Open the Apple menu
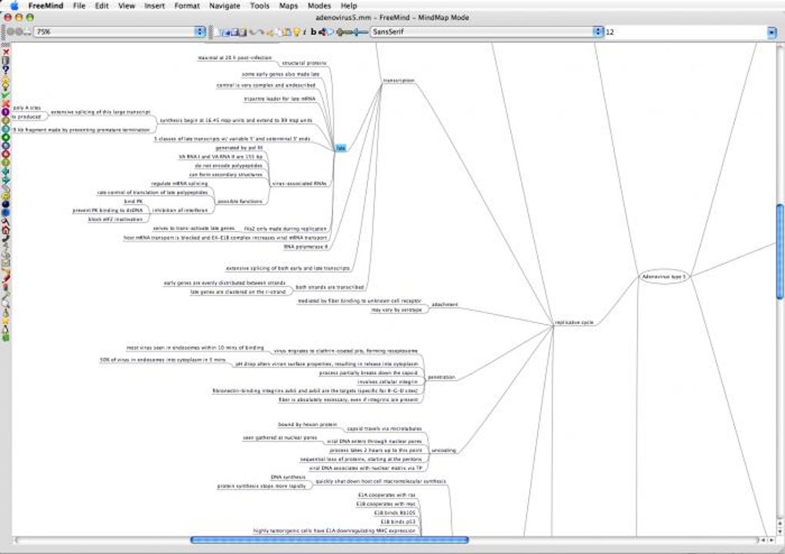This screenshot has width=785, height=554. pos(14,5)
